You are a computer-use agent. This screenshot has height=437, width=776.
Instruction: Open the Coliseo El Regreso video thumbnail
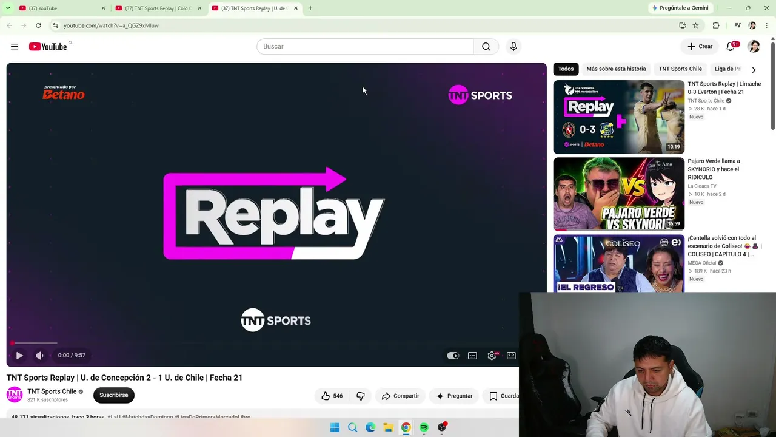(x=618, y=263)
